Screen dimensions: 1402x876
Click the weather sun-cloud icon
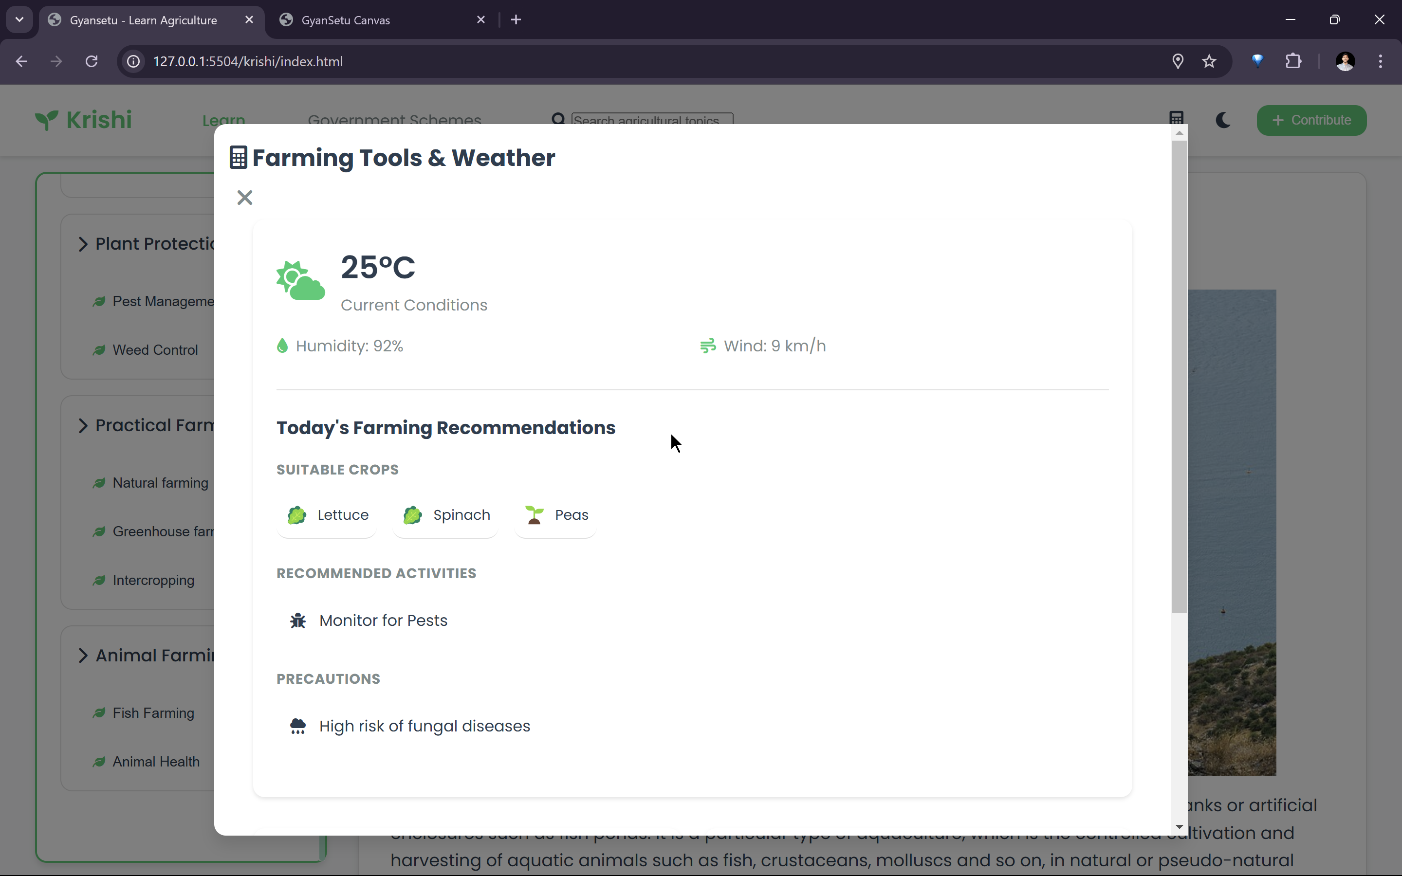pyautogui.click(x=300, y=280)
